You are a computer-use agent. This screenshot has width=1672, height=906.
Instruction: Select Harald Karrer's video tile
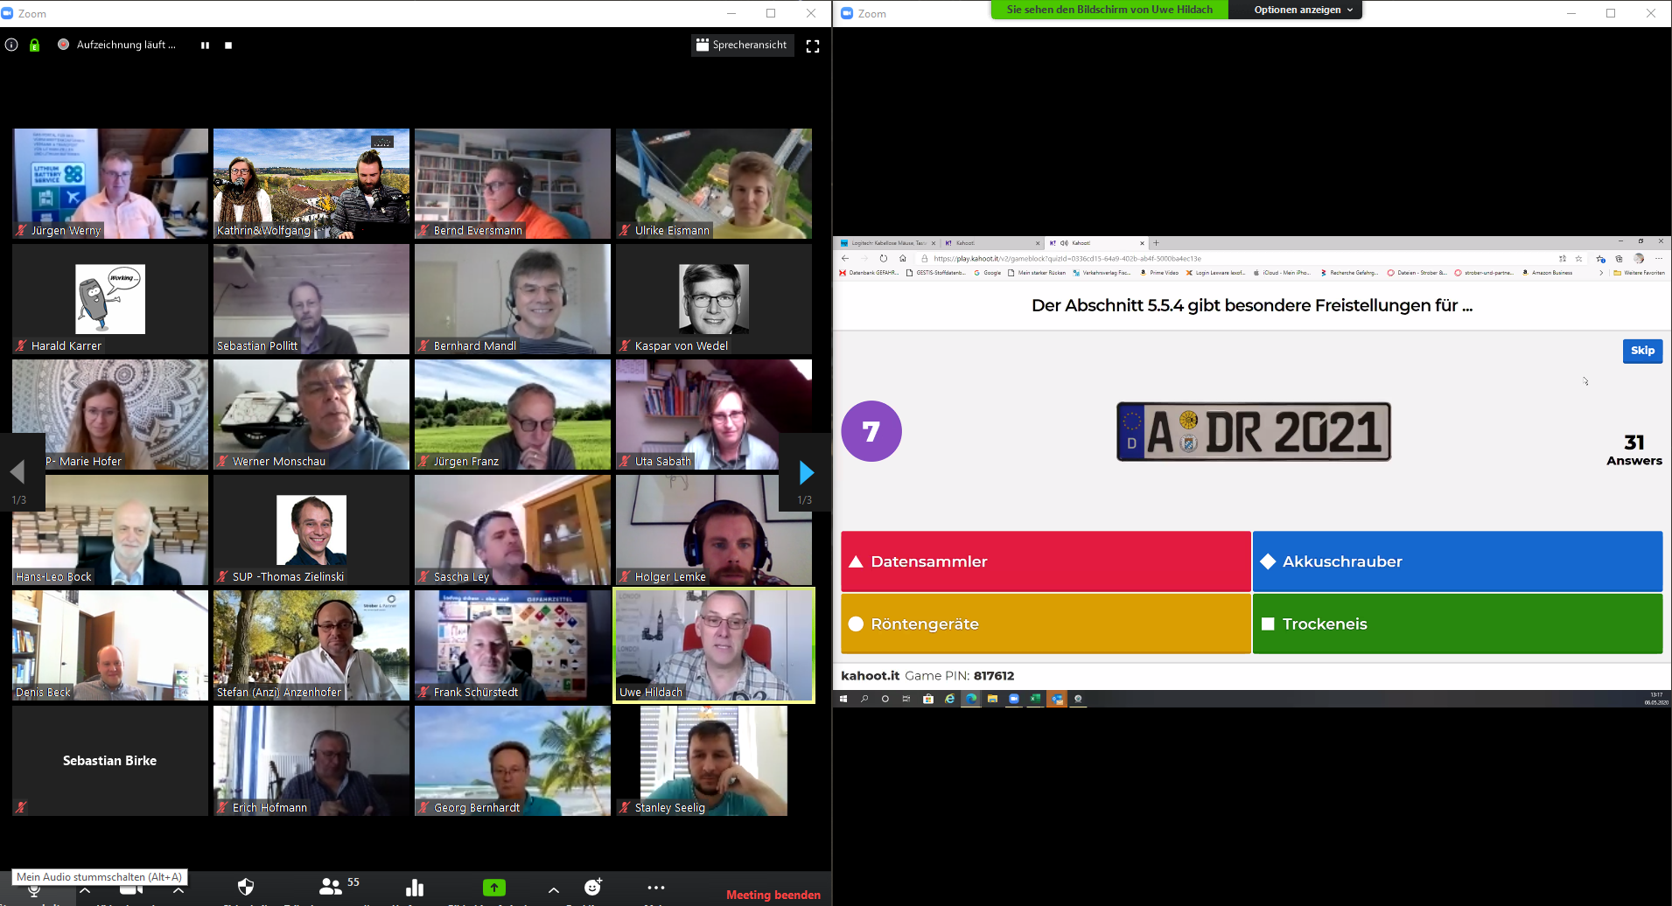tap(110, 299)
